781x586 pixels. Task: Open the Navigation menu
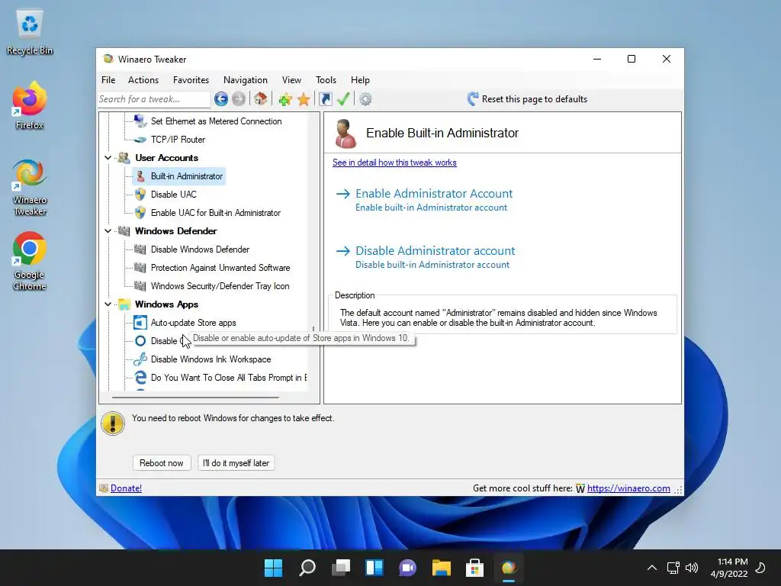coord(245,79)
